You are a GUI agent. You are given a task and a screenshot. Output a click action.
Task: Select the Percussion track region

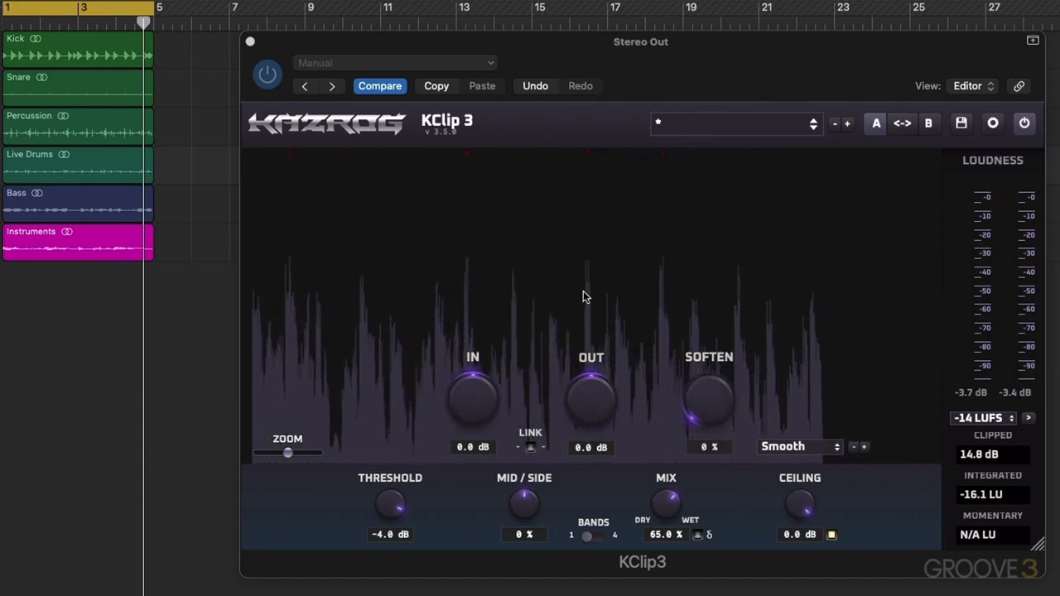pos(78,127)
